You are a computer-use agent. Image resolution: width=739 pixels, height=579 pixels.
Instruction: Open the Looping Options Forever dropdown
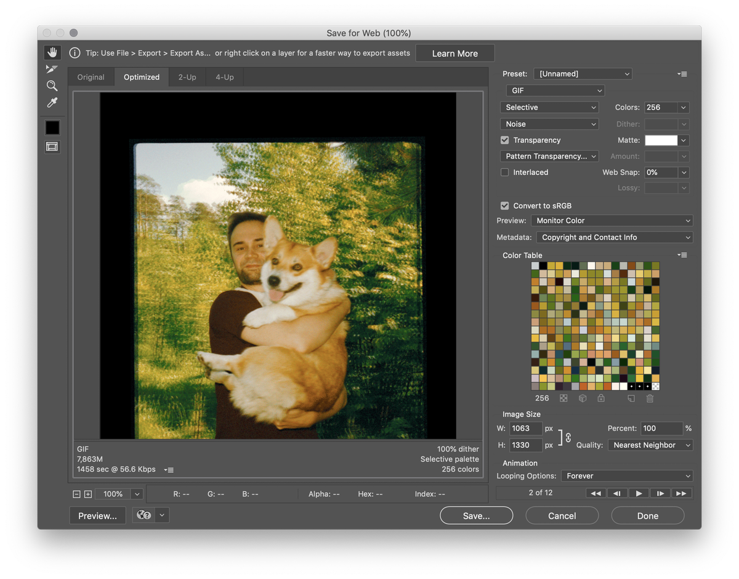(627, 476)
